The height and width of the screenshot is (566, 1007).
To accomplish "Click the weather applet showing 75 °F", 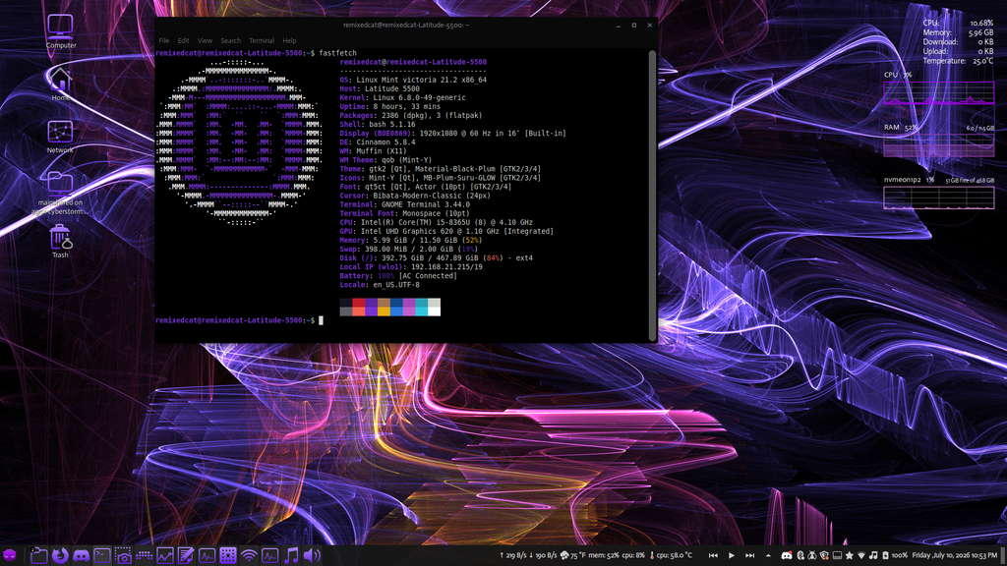I will click(x=574, y=555).
